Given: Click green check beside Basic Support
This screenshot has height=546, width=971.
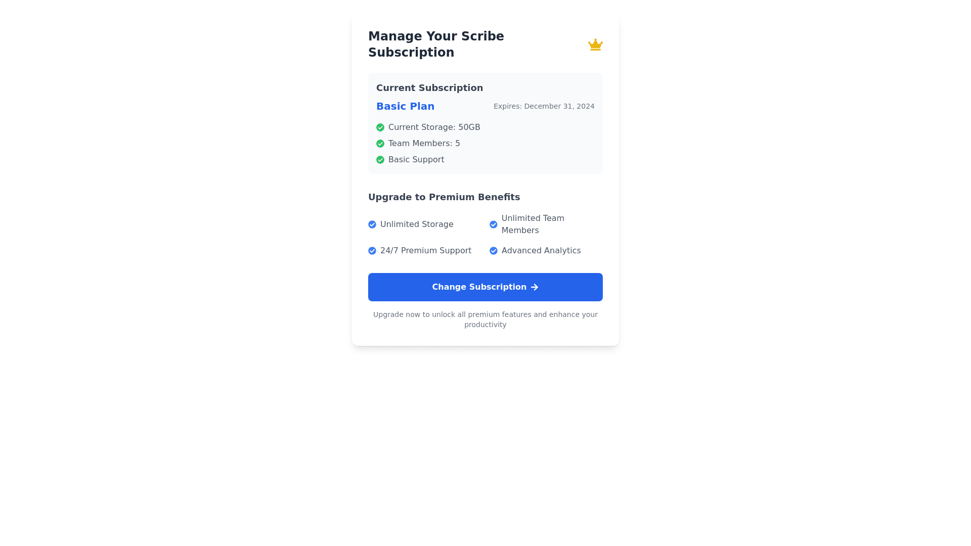Looking at the screenshot, I should [x=380, y=160].
